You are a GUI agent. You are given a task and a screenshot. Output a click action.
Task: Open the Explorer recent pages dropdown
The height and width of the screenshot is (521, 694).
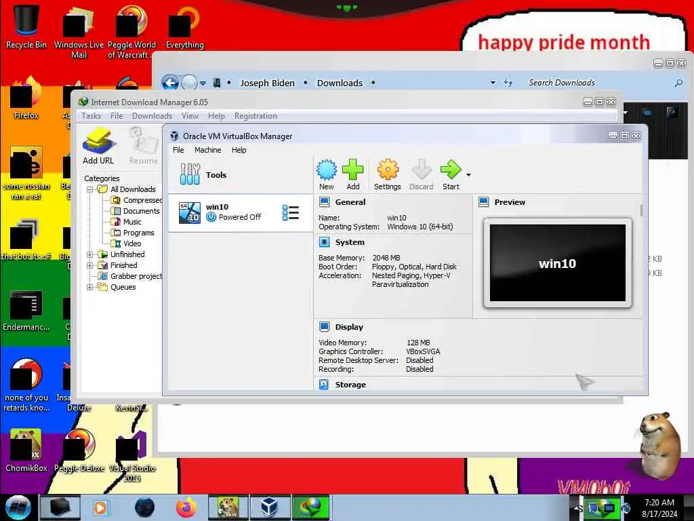coord(203,83)
